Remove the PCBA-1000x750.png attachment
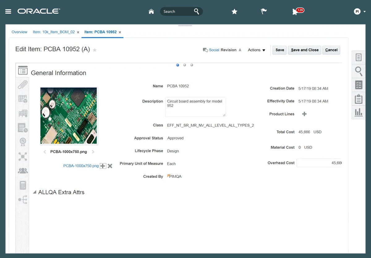 [110, 166]
